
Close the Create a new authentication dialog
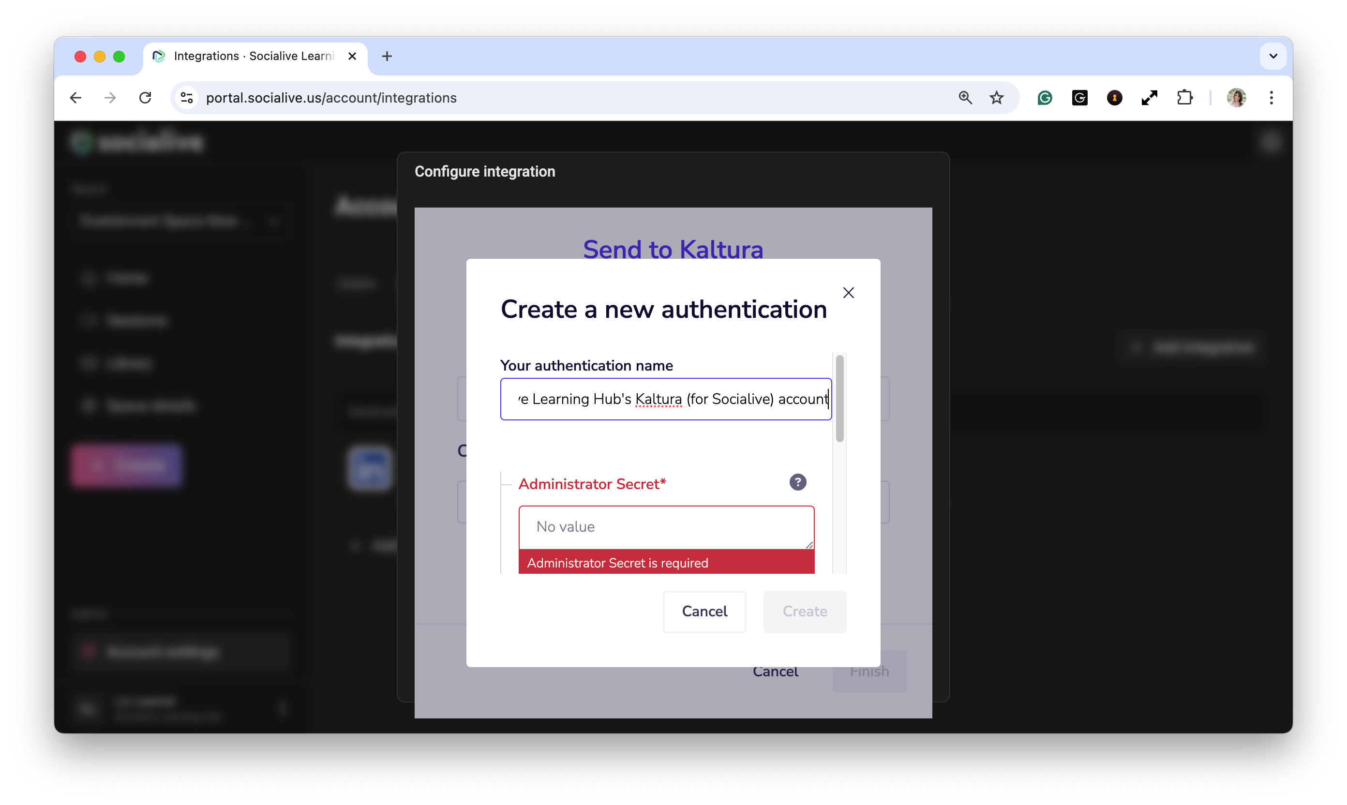click(849, 293)
